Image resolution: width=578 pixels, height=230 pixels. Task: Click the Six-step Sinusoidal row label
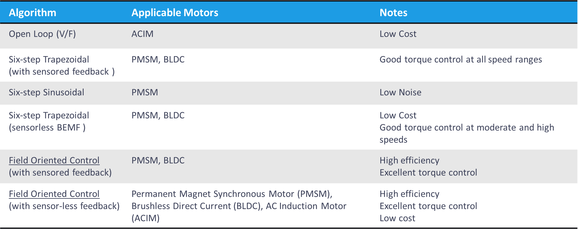point(47,92)
